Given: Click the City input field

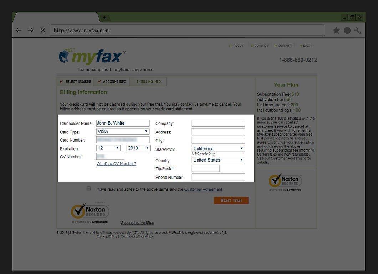Looking at the screenshot, I should tap(218, 141).
